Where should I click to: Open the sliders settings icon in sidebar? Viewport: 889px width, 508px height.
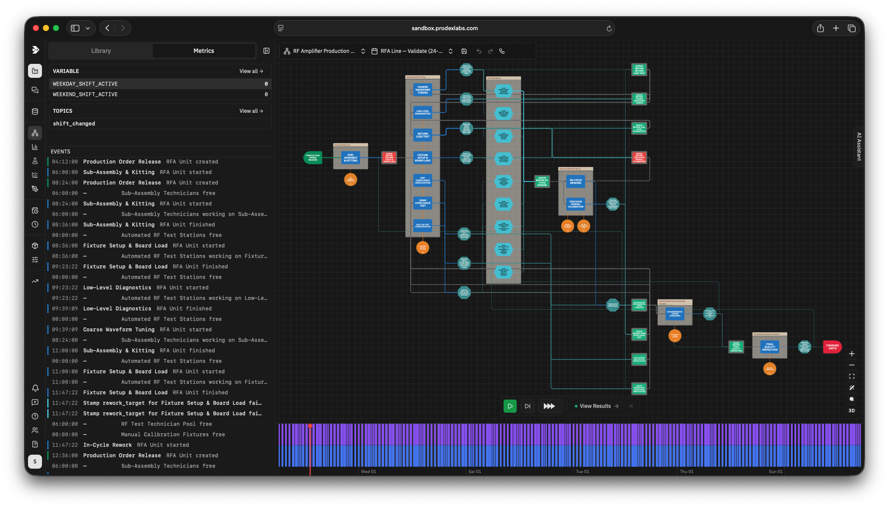pyautogui.click(x=35, y=260)
